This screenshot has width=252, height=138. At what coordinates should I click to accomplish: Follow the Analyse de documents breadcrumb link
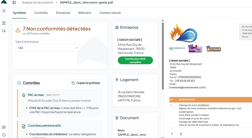[x=37, y=3]
